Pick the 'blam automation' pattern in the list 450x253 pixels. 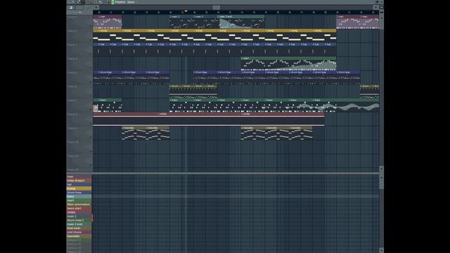79,205
